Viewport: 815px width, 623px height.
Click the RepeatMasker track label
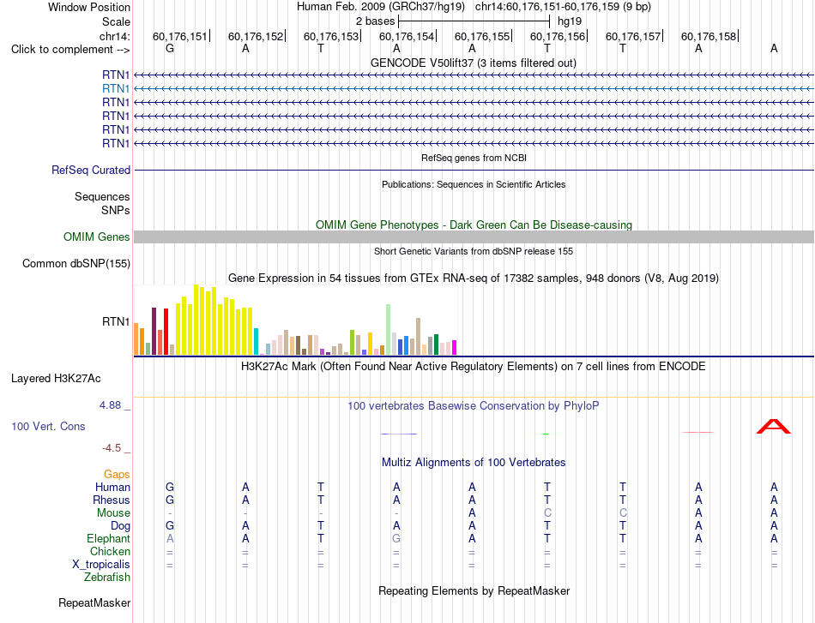(94, 602)
